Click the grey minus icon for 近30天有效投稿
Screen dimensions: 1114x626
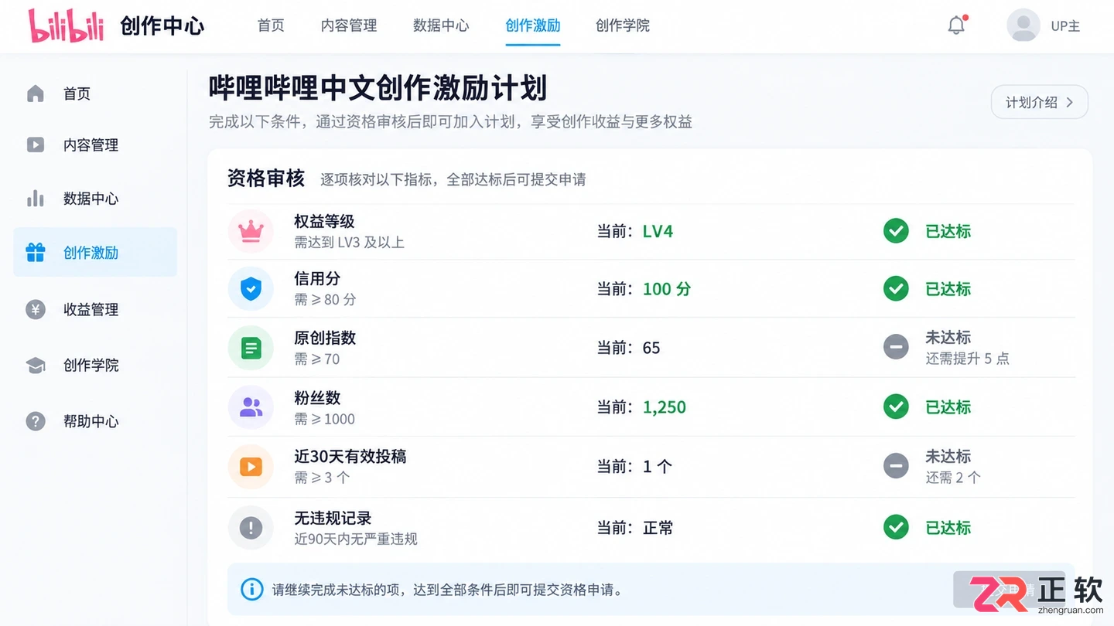click(x=896, y=466)
